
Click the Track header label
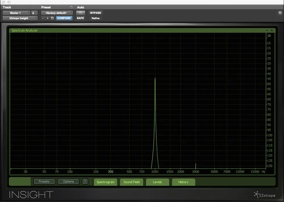click(x=7, y=7)
